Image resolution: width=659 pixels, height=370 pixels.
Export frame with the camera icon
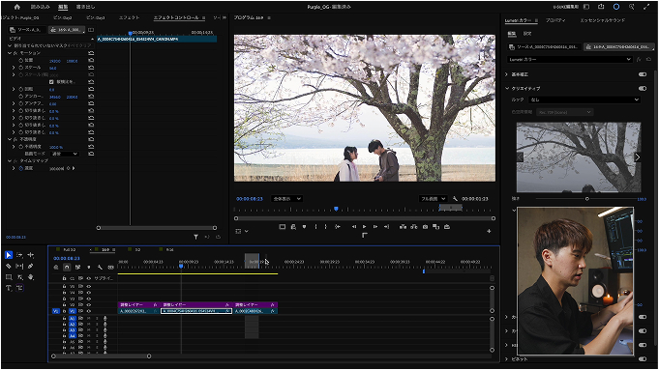[x=426, y=226]
